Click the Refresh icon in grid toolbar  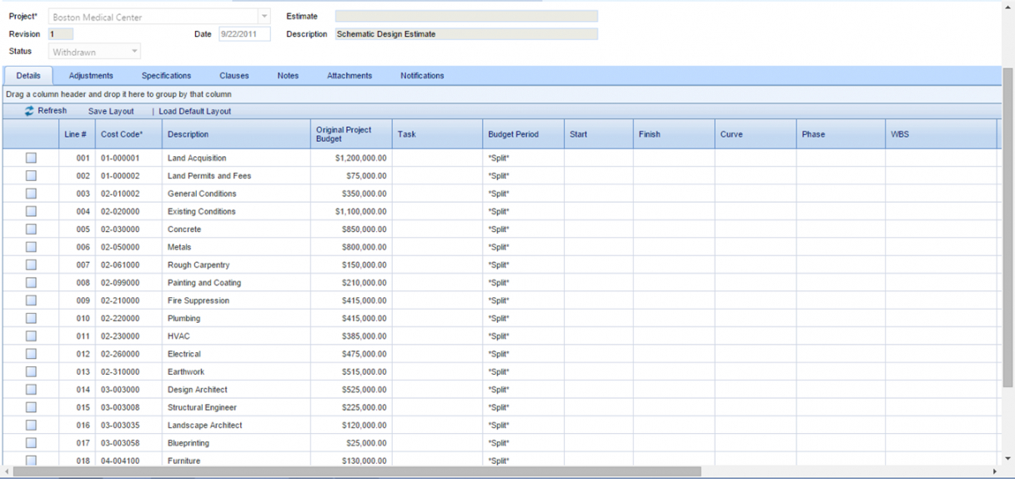[x=30, y=111]
